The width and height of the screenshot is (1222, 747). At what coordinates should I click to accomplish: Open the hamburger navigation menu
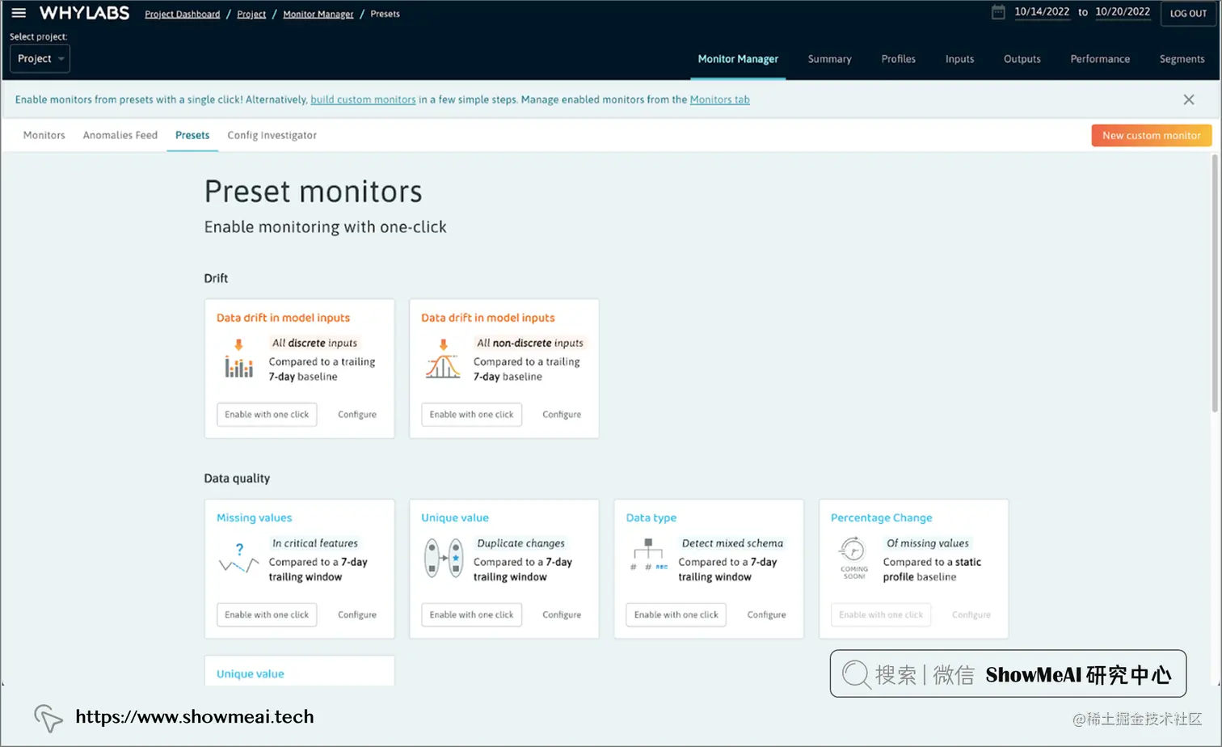(19, 13)
